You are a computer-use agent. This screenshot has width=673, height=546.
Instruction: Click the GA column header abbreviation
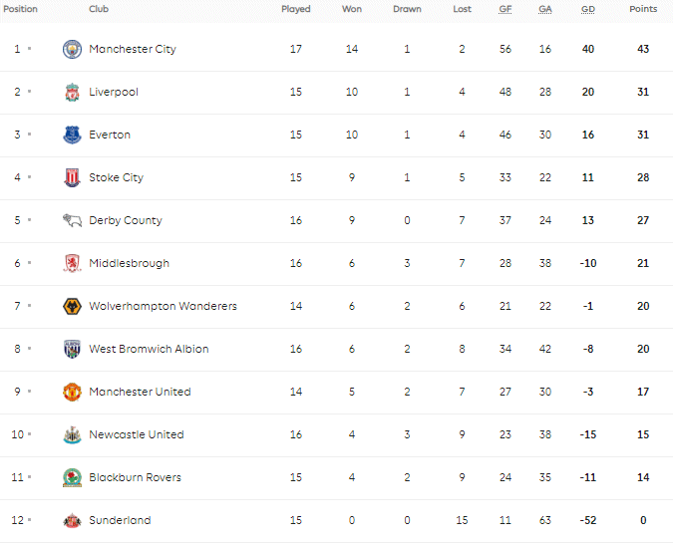point(545,9)
